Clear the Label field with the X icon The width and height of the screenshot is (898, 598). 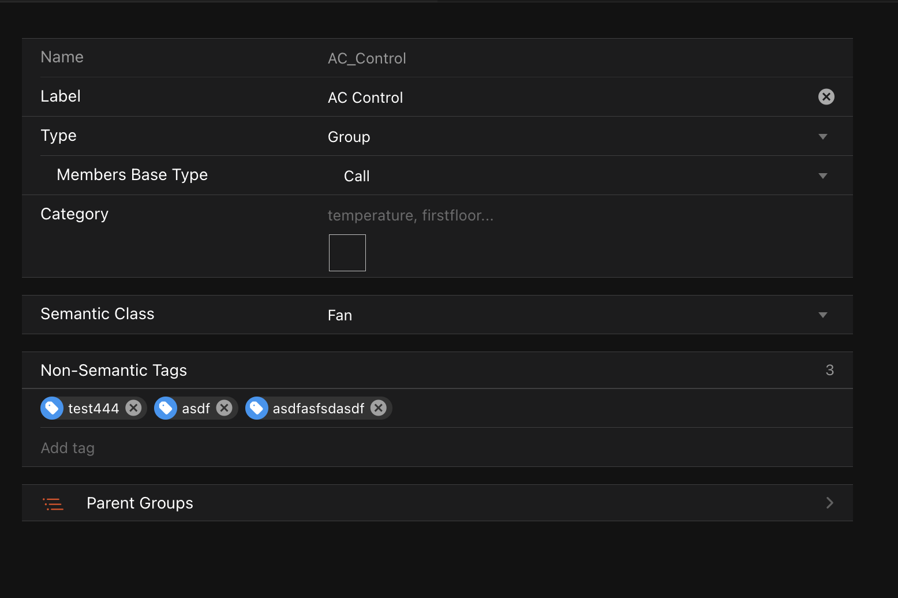[x=826, y=97]
